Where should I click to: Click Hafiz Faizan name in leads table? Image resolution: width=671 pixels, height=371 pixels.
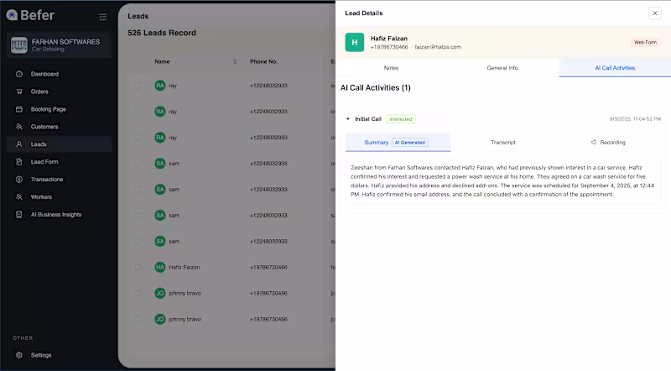(x=185, y=267)
